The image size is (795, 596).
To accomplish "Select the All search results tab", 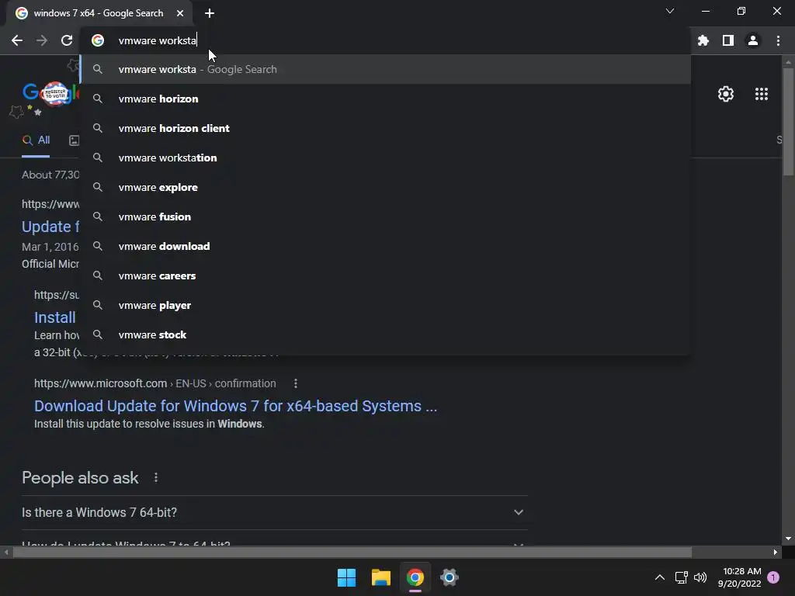I will tap(36, 140).
